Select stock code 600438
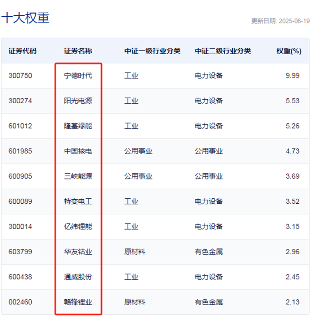The height and width of the screenshot is (316, 312). click(20, 277)
